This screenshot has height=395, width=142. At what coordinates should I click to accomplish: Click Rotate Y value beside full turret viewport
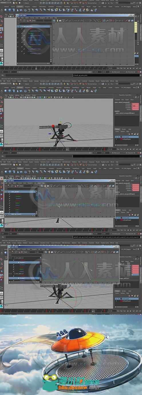pos(135,110)
